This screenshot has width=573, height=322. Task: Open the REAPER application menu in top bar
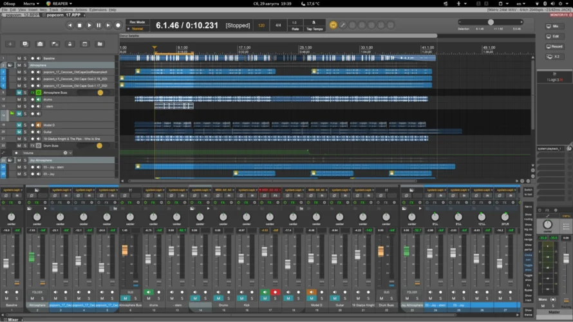(x=60, y=3)
